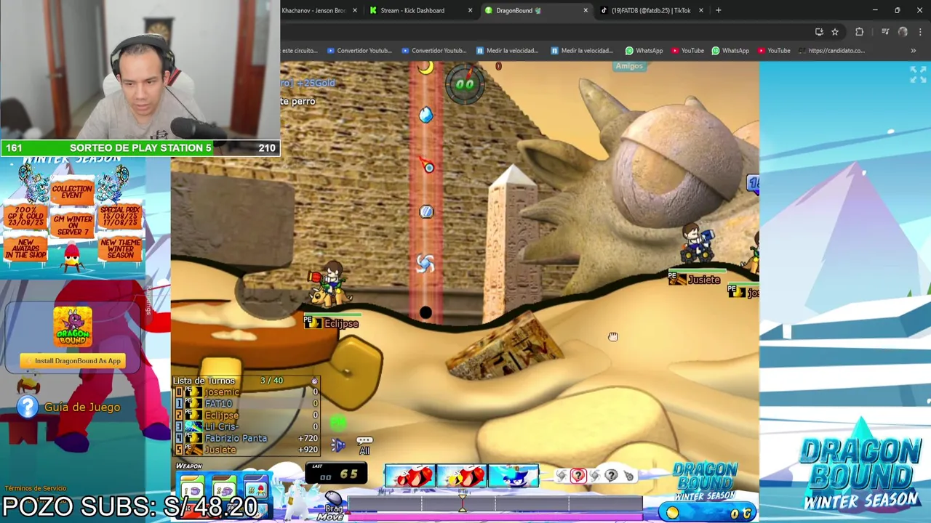This screenshot has width=931, height=523.
Task: Open the 'este circuito' bookmark
Action: pos(299,50)
